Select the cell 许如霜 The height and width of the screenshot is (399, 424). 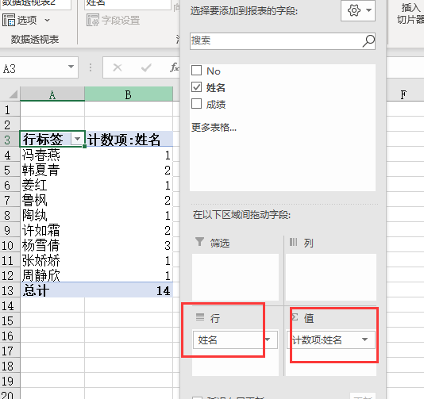(x=52, y=230)
